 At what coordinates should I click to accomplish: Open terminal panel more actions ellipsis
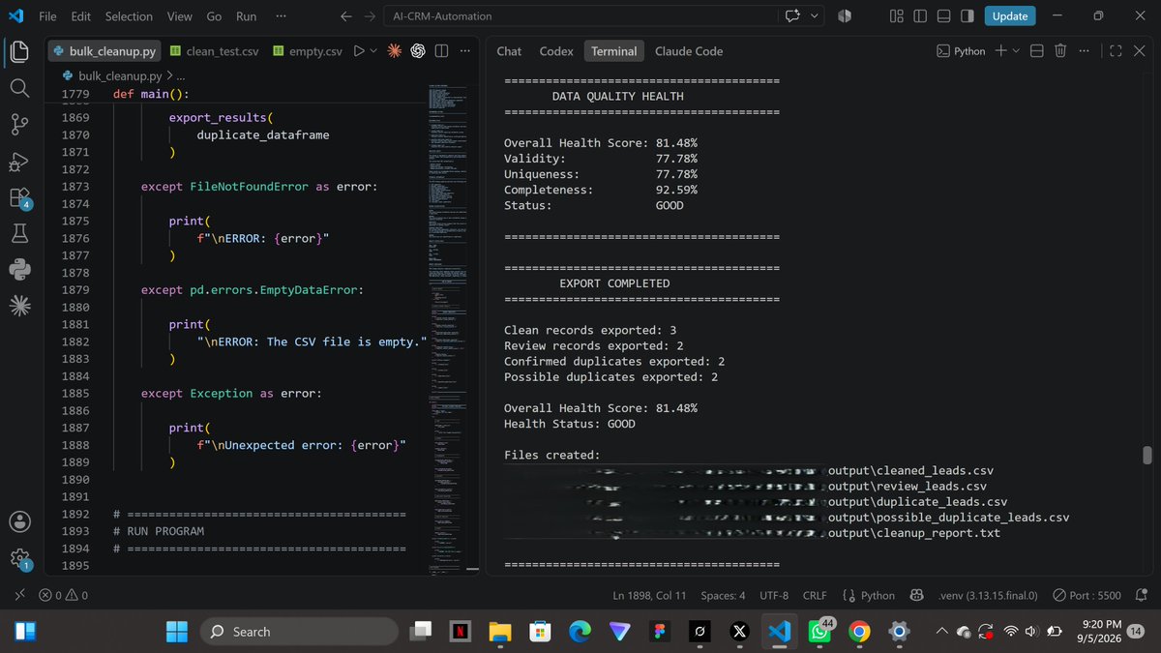[x=1084, y=51]
